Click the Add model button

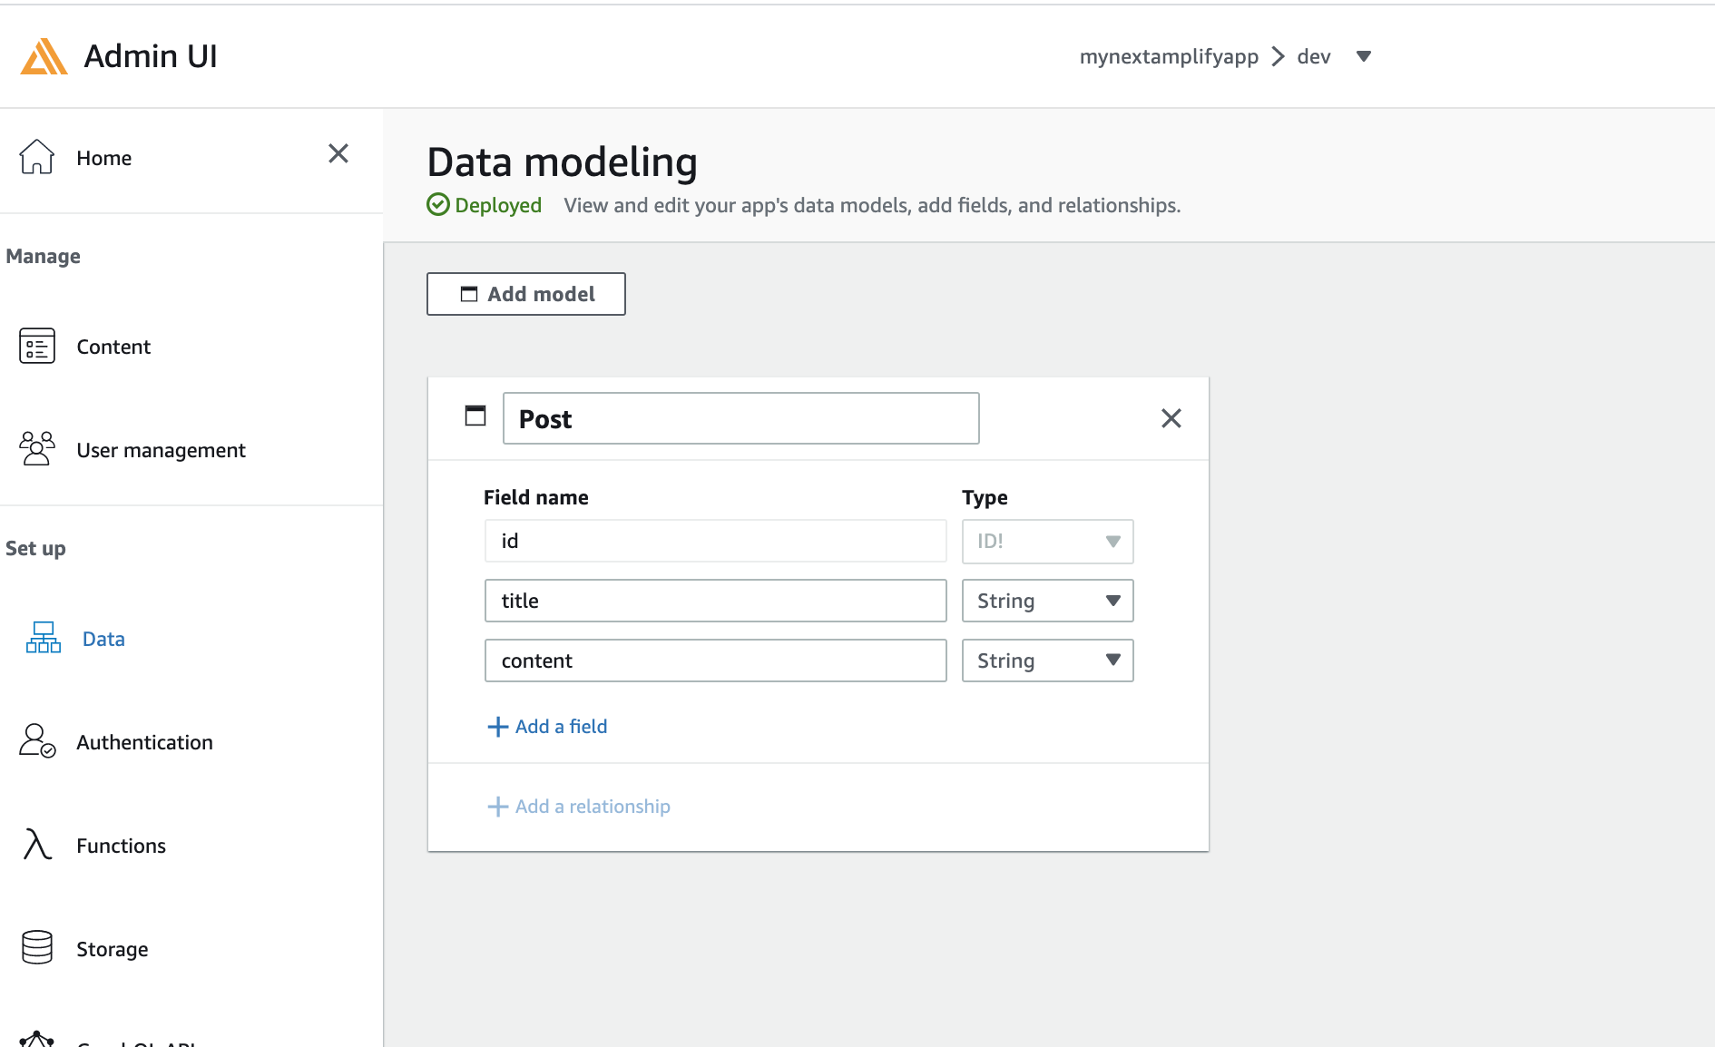[x=525, y=293]
